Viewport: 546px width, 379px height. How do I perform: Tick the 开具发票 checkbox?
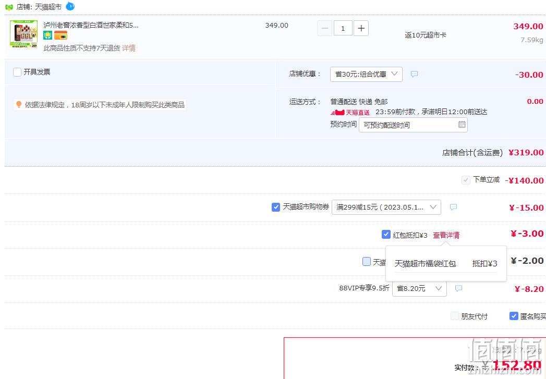click(x=17, y=72)
